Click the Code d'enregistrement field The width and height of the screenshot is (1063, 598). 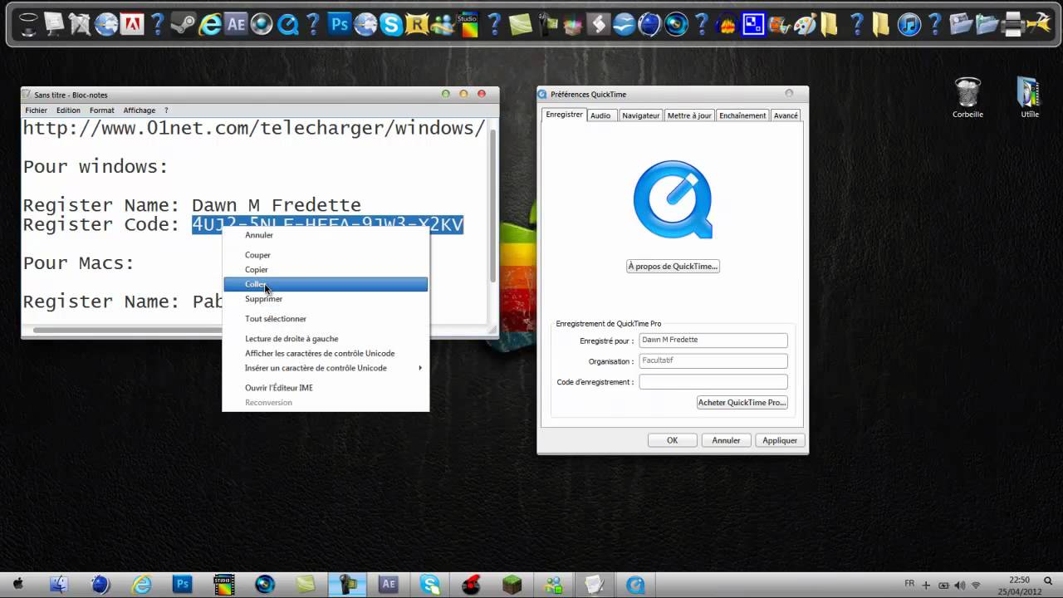tap(713, 382)
